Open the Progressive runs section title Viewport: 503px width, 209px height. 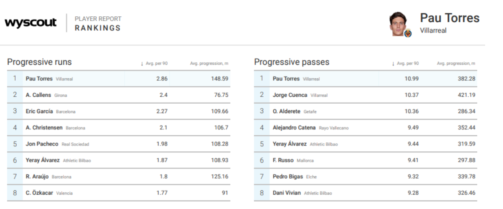[x=39, y=62]
